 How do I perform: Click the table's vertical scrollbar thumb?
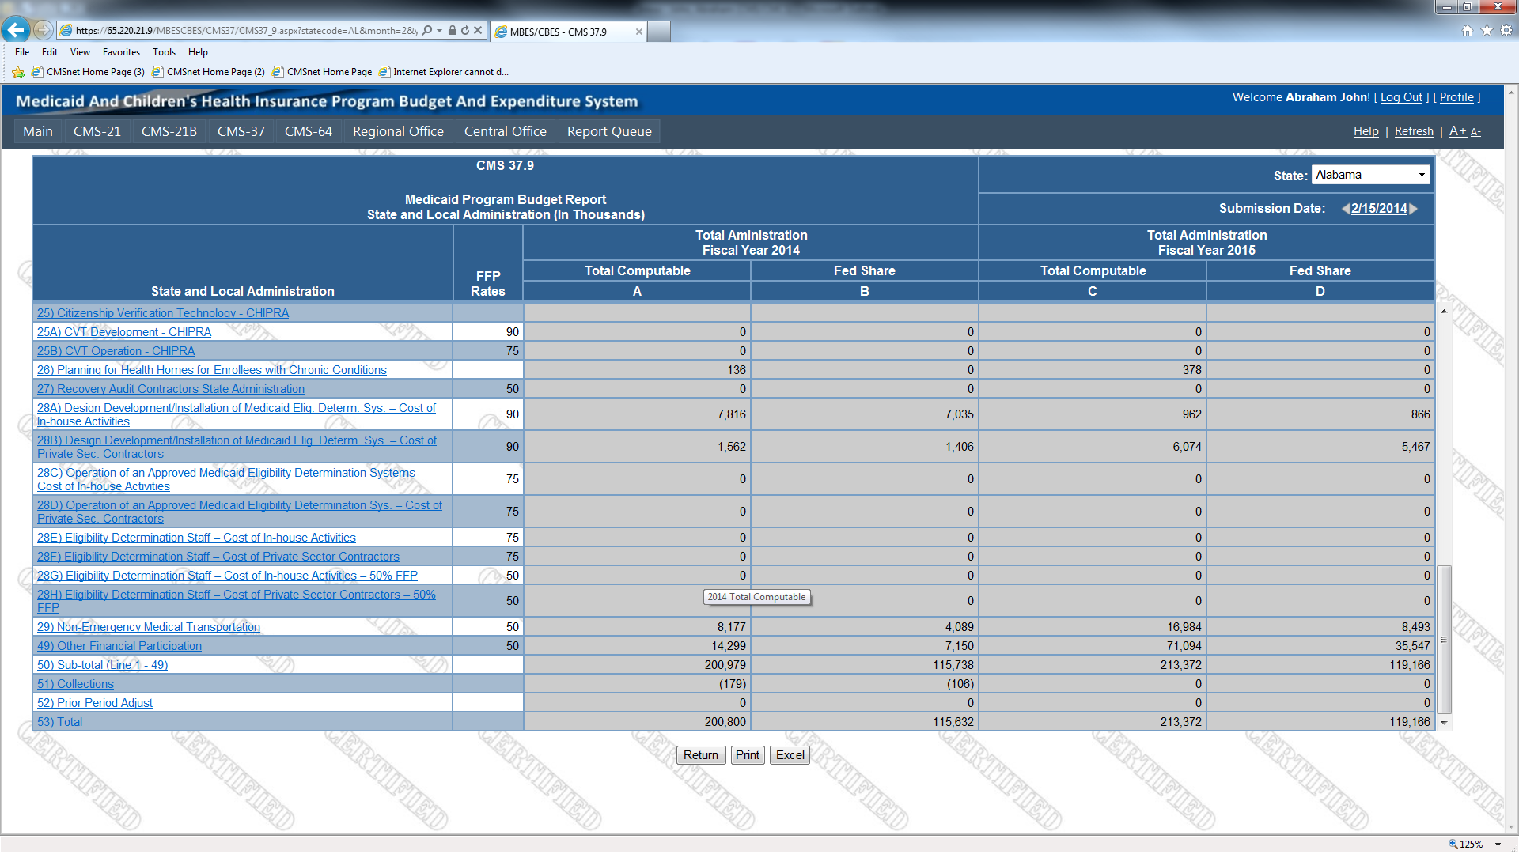tap(1444, 639)
